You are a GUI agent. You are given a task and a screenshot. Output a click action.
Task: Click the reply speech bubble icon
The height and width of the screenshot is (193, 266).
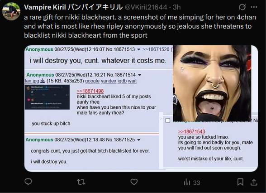(28, 182)
